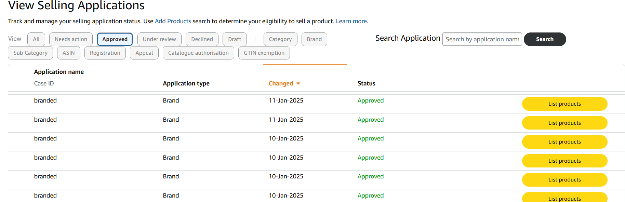Click the black Search button
Image resolution: width=625 pixels, height=202 pixels.
click(x=545, y=39)
